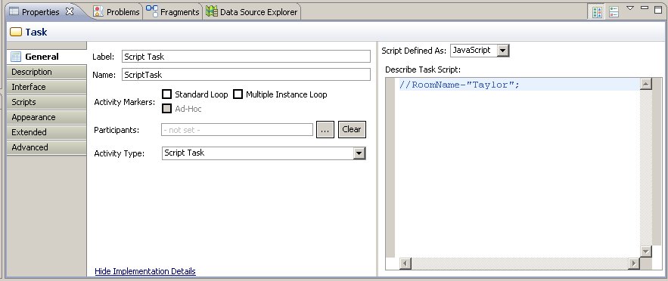This screenshot has height=281, width=668.
Task: Open the Participants browse button
Action: coord(325,130)
